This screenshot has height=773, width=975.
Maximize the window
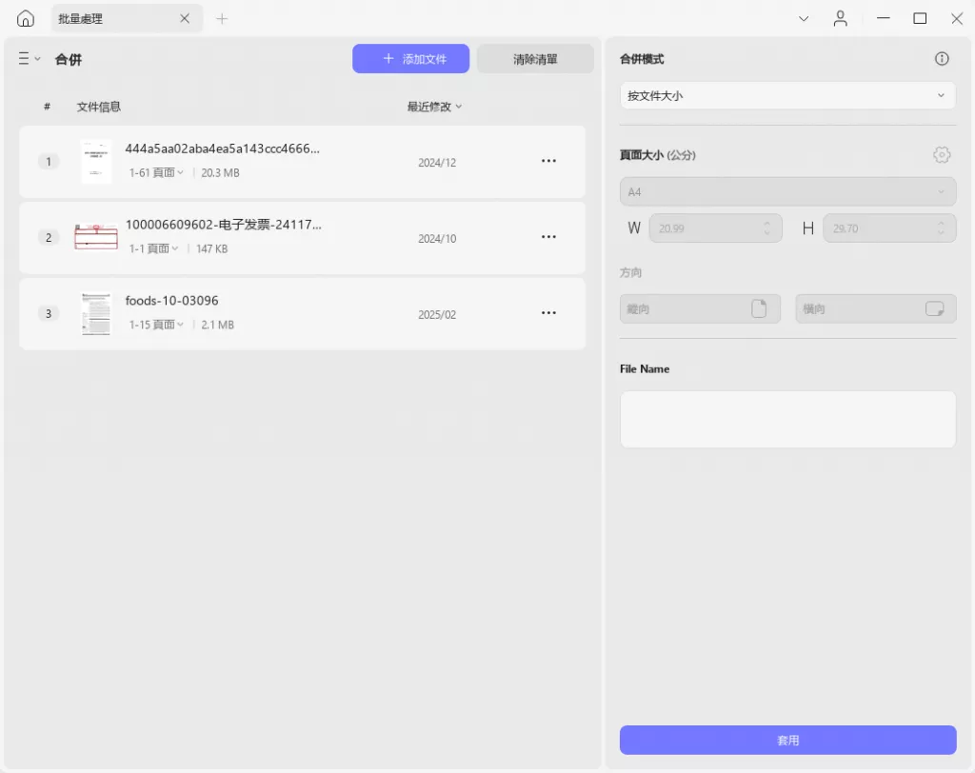920,19
